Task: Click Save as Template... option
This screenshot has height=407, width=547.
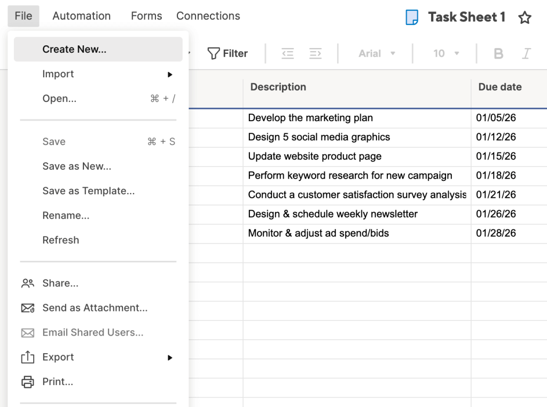Action: coord(88,191)
